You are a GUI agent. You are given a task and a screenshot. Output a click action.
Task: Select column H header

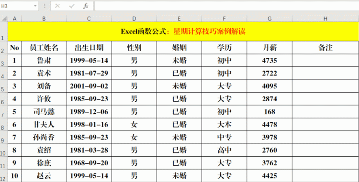tap(325, 19)
